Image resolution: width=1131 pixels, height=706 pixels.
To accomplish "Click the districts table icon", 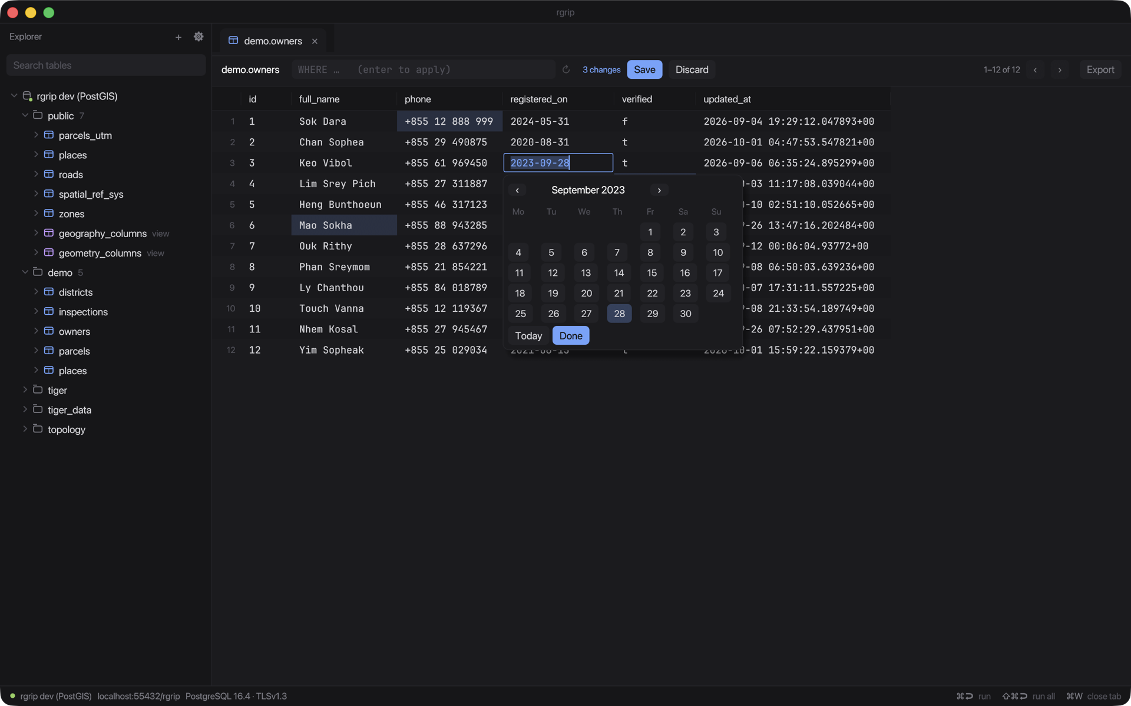I will [x=49, y=292].
